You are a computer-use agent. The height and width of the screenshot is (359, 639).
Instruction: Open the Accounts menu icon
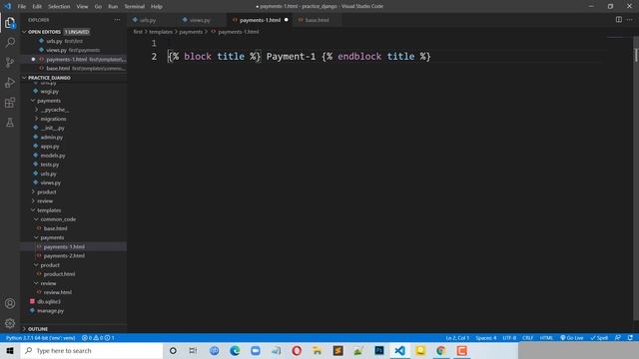(10, 303)
